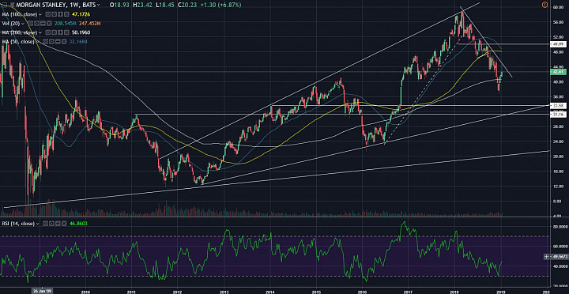The width and height of the screenshot is (569, 294).
Task: Click the +1.30 (+6.87%) change value
Action: click(x=221, y=5)
